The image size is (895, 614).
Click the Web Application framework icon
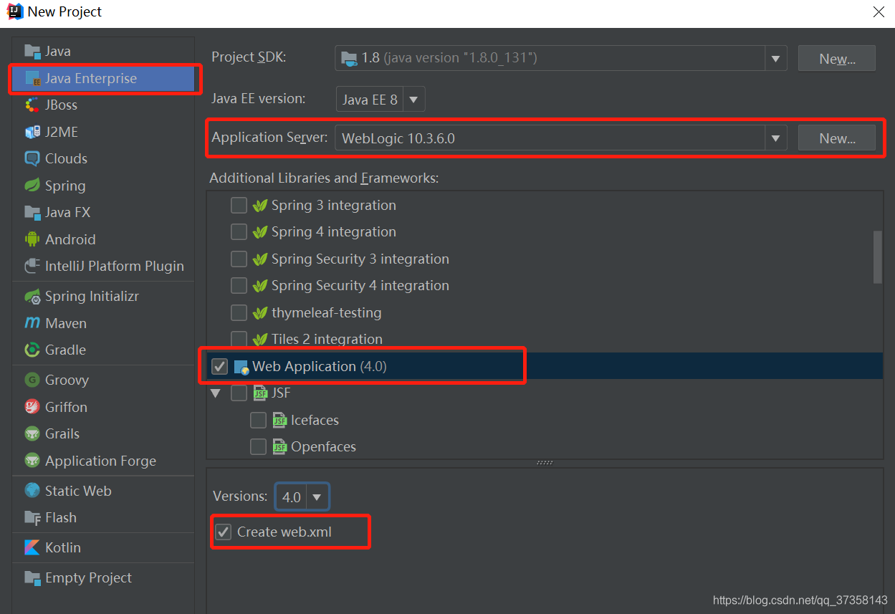click(241, 367)
